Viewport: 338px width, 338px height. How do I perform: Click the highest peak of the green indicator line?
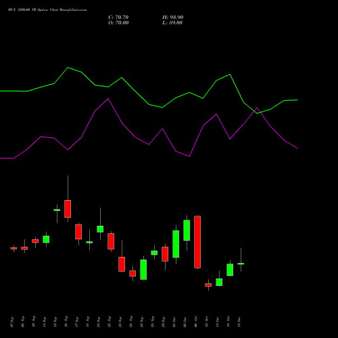(x=68, y=68)
